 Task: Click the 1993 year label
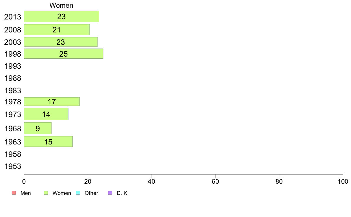pyautogui.click(x=13, y=66)
